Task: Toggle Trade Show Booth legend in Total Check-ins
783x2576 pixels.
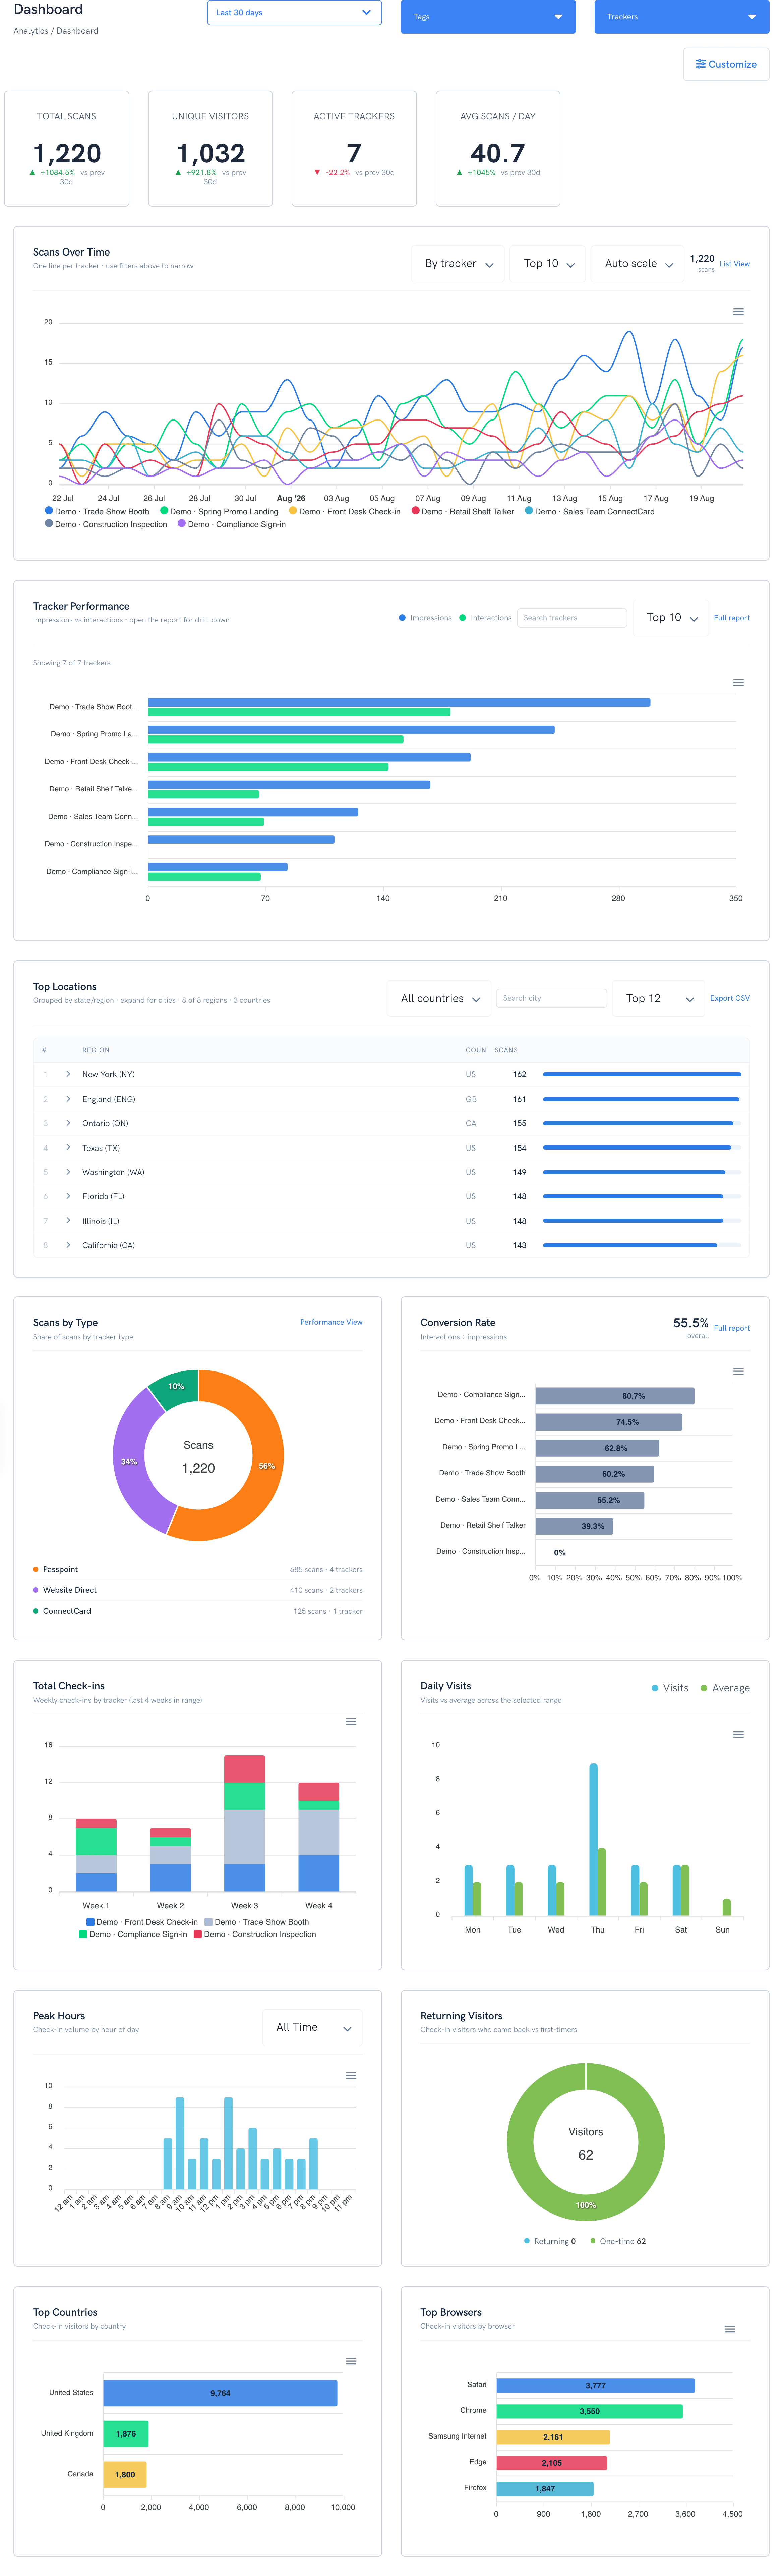Action: [x=257, y=1922]
